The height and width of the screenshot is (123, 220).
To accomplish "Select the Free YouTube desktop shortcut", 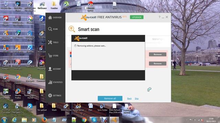I will [x=18, y=65].
